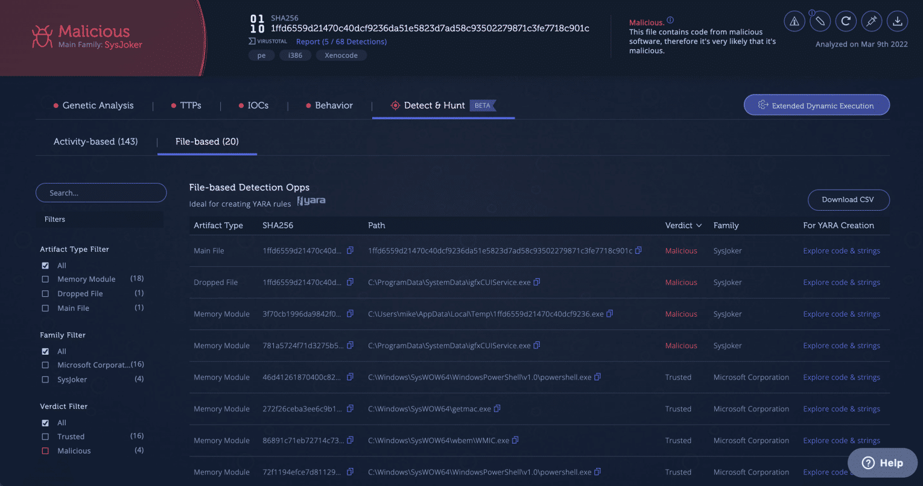Check the Malicious verdict filter
The image size is (923, 486).
tap(45, 450)
